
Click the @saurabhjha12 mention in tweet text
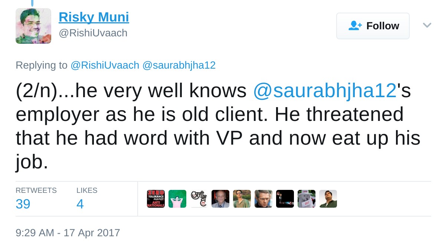325,91
